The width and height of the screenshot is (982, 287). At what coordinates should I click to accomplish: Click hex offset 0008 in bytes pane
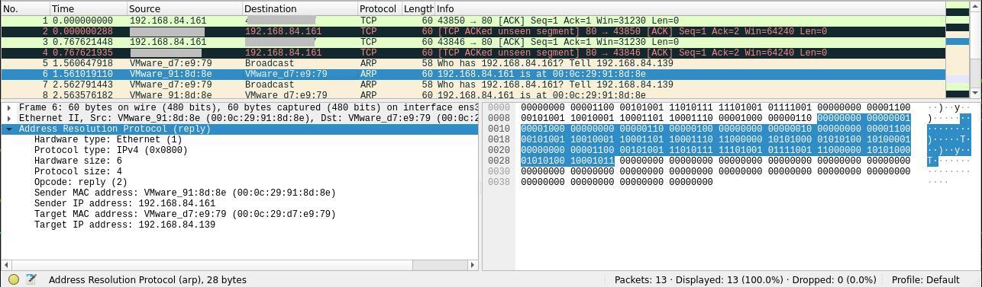498,119
